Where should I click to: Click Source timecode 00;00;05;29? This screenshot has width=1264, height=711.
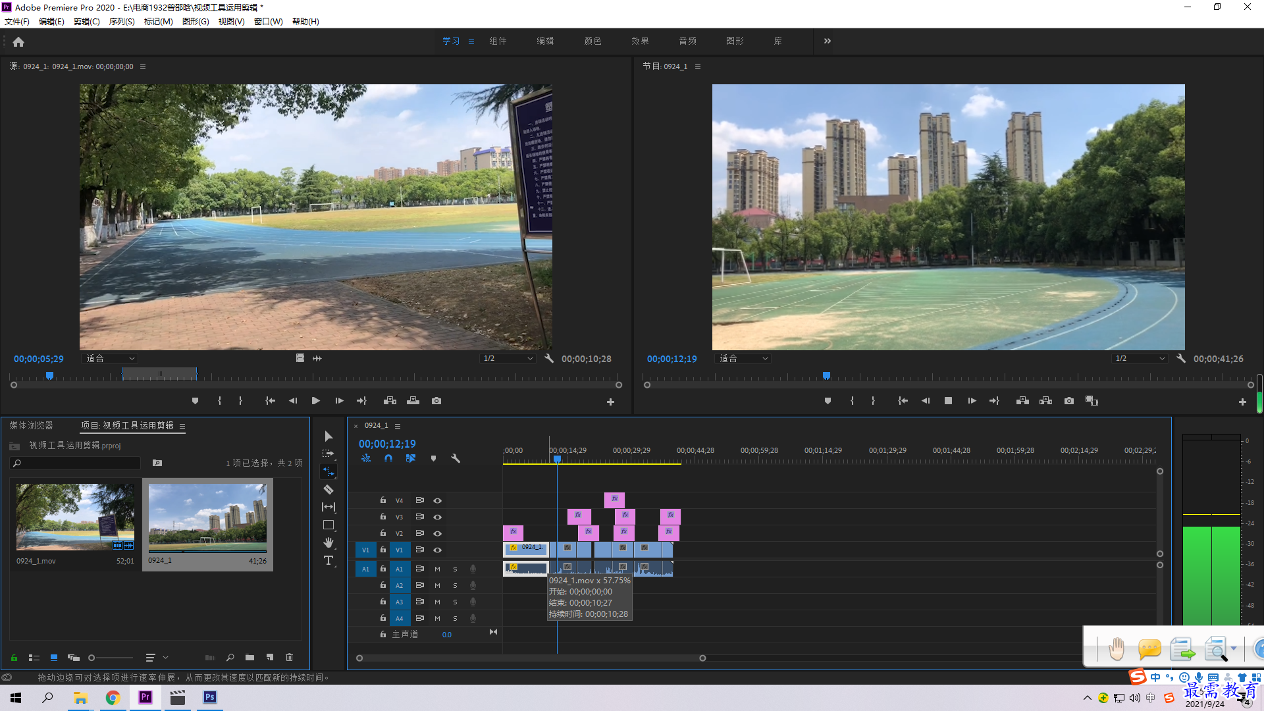(x=39, y=359)
